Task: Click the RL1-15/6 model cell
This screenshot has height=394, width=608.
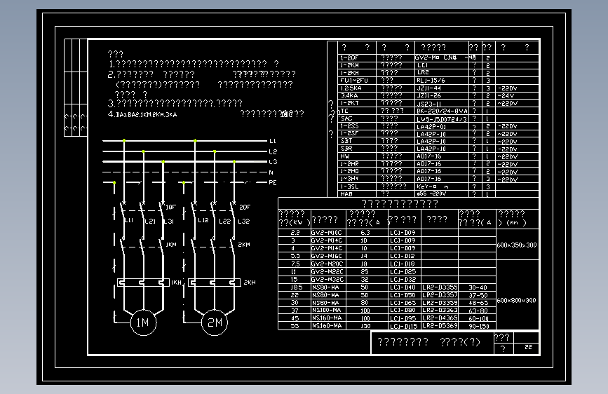Action: click(x=431, y=81)
